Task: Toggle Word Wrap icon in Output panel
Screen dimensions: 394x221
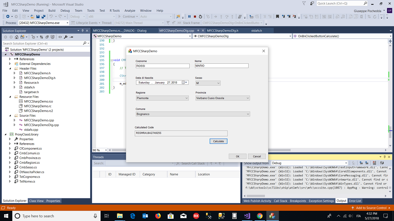Action: [382, 163]
